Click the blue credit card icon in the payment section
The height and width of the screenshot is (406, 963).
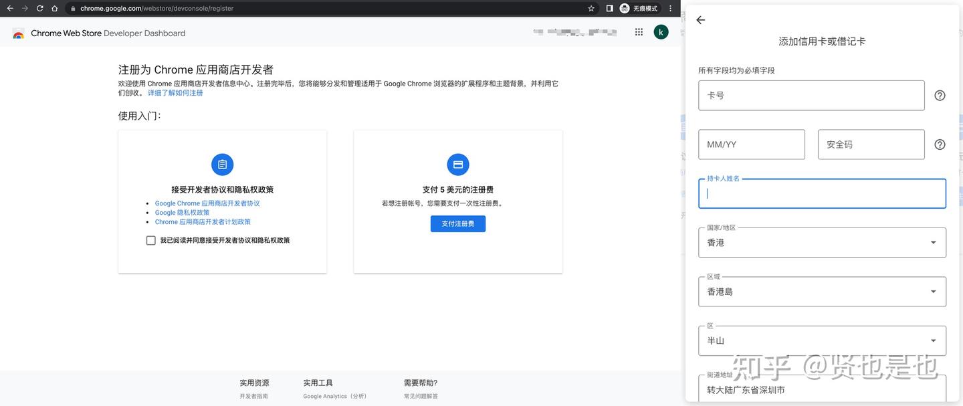457,164
